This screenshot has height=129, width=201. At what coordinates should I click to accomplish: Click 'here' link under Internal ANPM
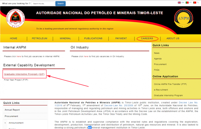tap(19, 56)
